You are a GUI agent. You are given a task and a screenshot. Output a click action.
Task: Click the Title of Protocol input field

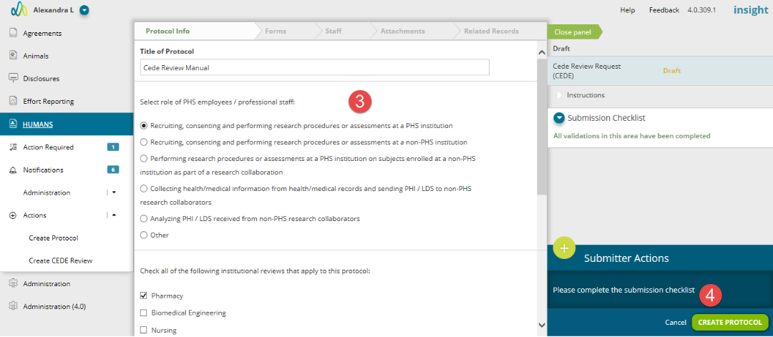tap(314, 67)
